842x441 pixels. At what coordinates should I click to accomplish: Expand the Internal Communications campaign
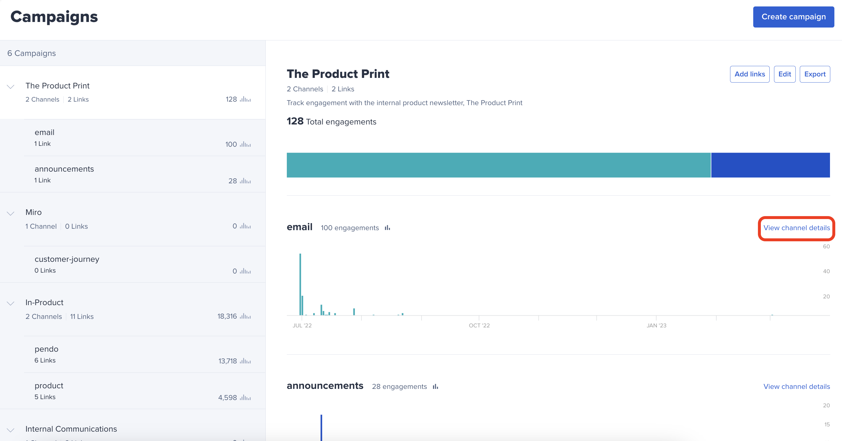10,430
